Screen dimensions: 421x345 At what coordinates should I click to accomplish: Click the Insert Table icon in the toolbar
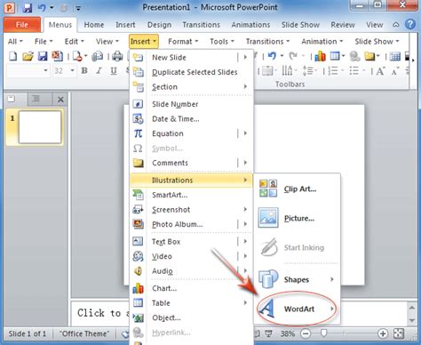[x=335, y=56]
